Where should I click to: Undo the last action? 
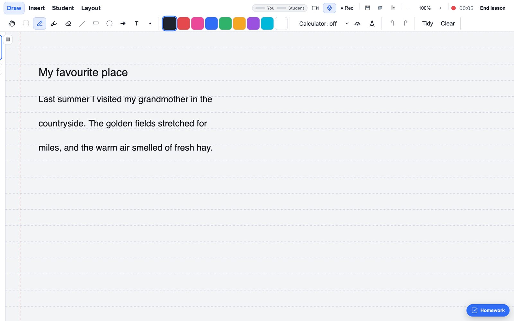coord(392,23)
